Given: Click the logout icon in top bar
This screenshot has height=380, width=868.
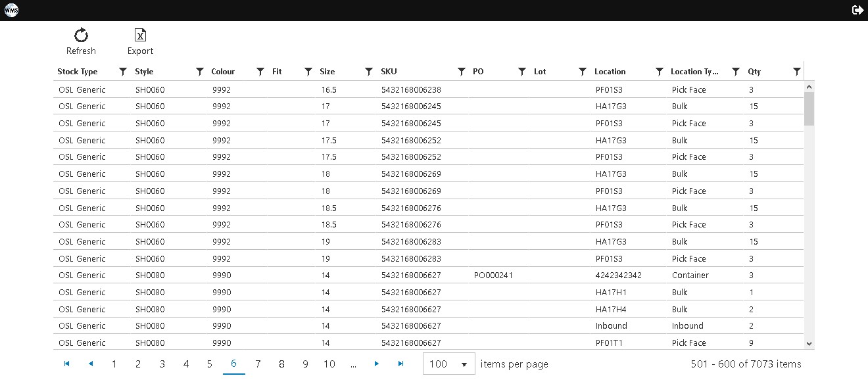Looking at the screenshot, I should 857,10.
